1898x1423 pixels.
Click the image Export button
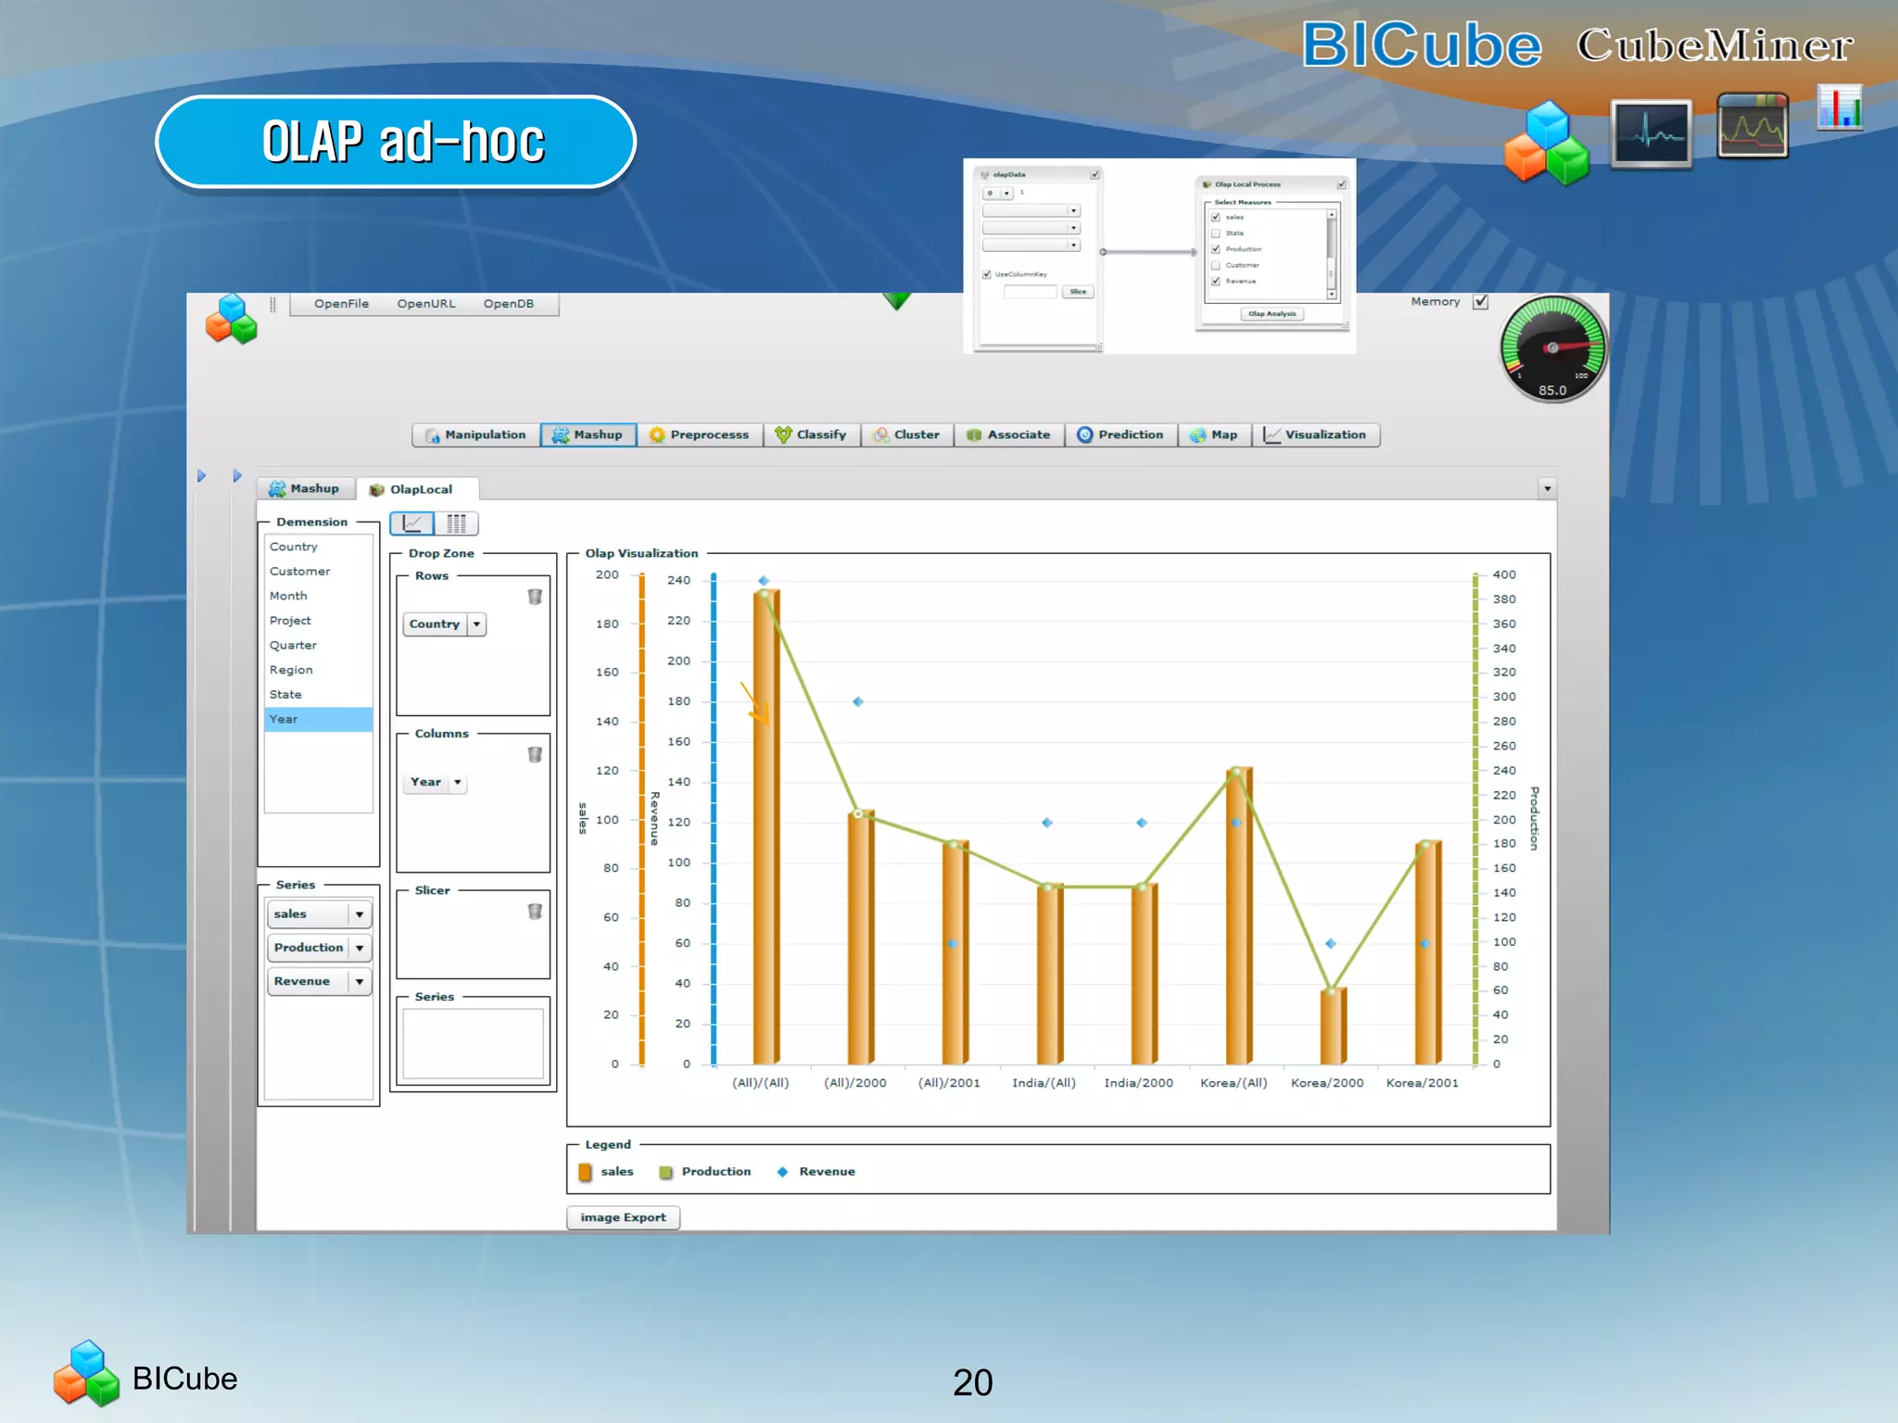coord(623,1217)
